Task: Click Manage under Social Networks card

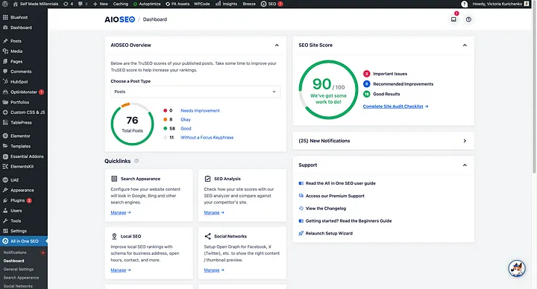Action: click(214, 270)
